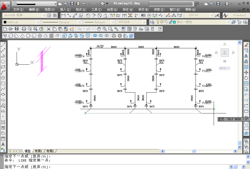The height and width of the screenshot is (169, 250).
Task: Click the Zoom Previous icon
Action: pyautogui.click(x=116, y=29)
